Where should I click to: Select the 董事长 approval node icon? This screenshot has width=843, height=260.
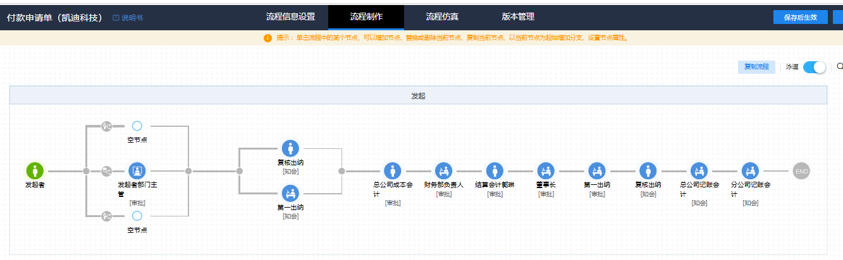[x=546, y=170]
